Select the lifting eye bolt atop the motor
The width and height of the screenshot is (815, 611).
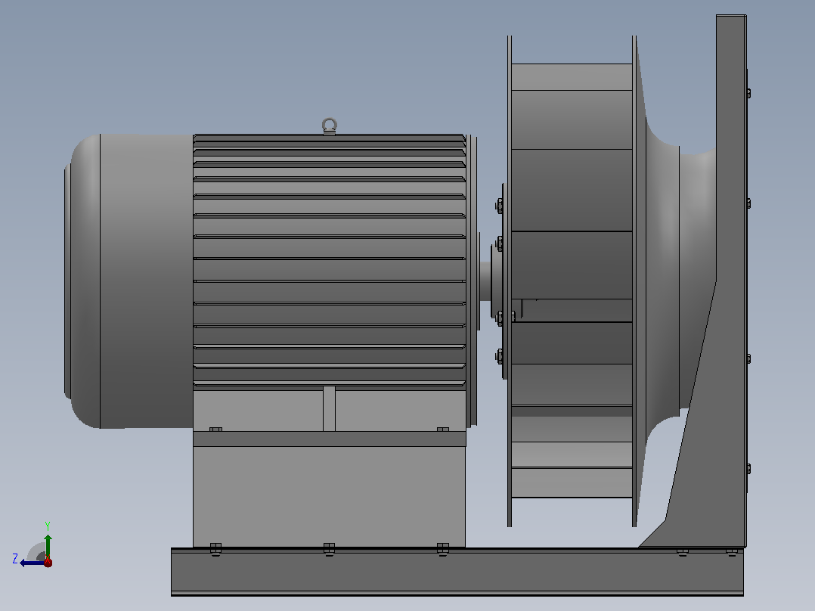tap(330, 126)
